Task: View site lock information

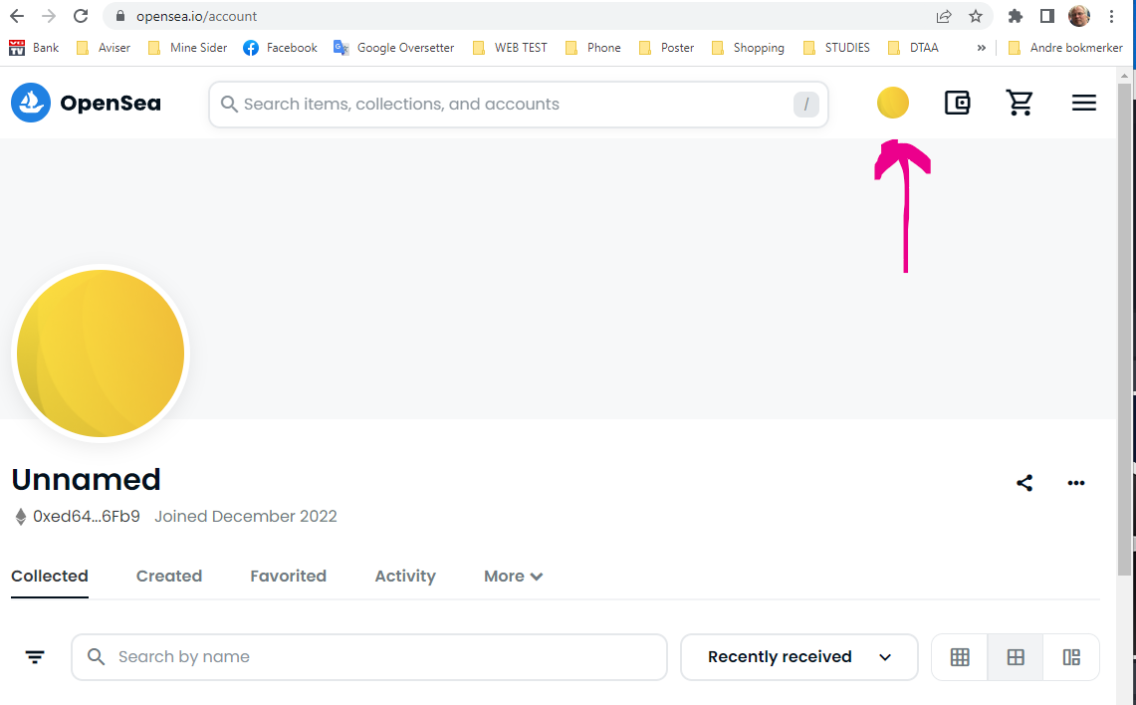Action: tap(120, 16)
